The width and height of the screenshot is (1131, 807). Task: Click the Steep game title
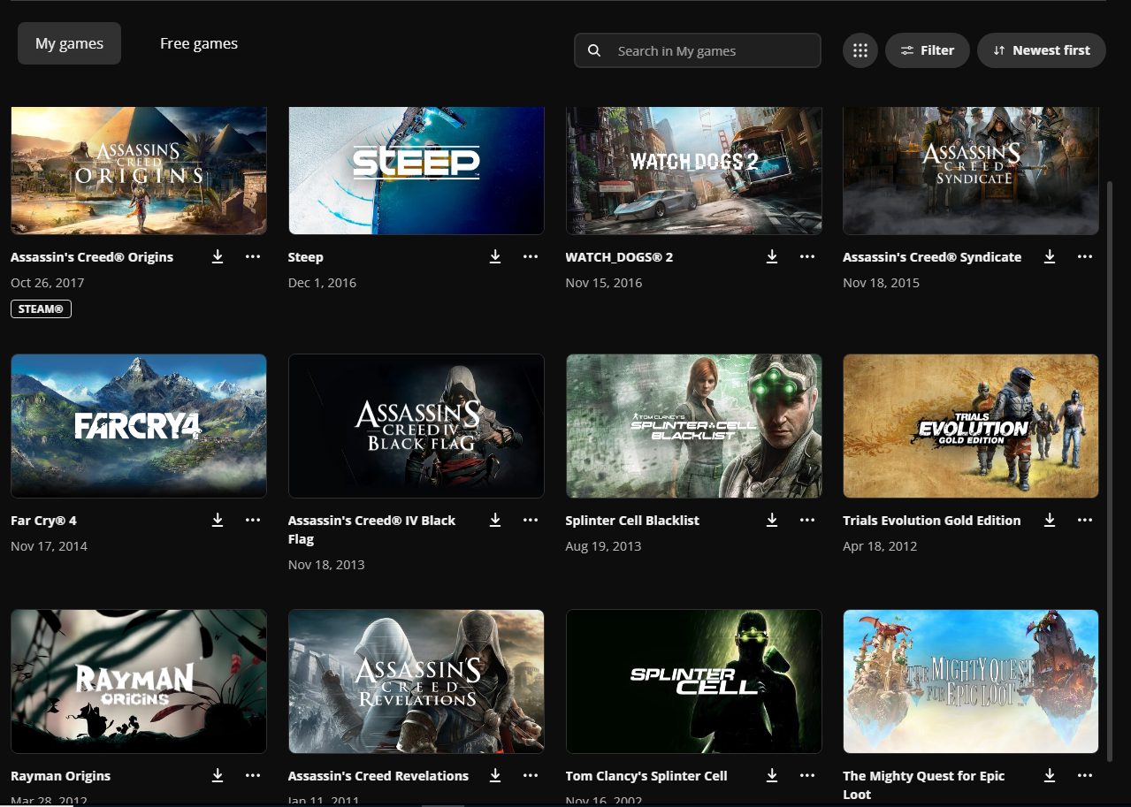(306, 257)
